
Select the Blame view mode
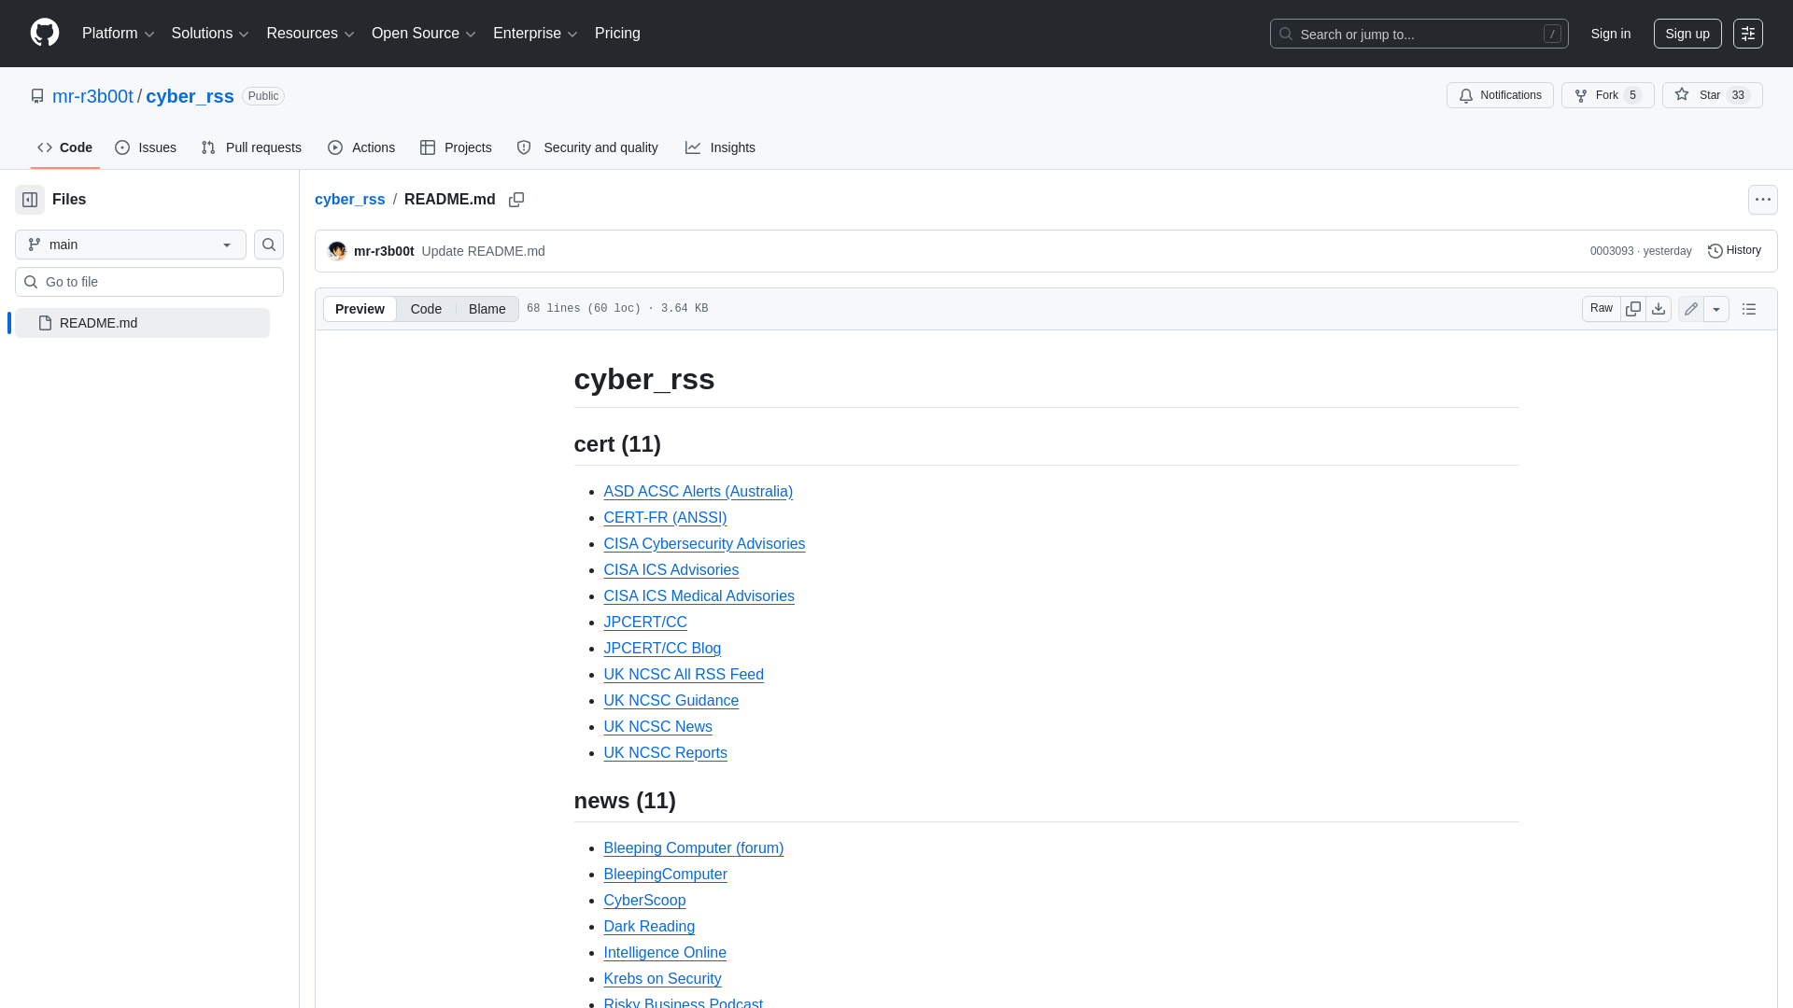(487, 309)
